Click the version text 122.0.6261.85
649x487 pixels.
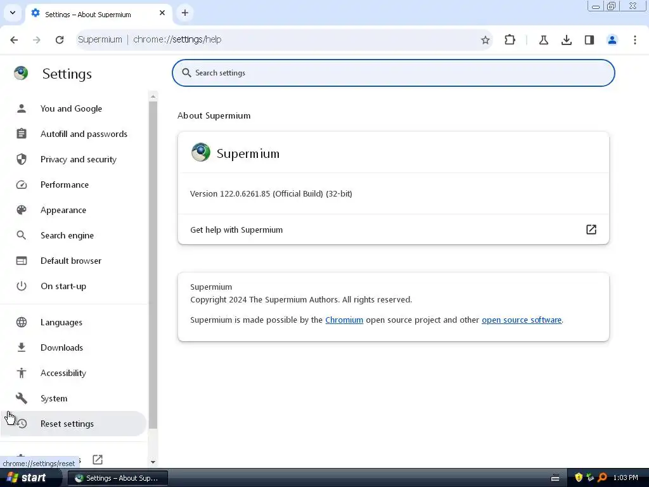point(245,194)
